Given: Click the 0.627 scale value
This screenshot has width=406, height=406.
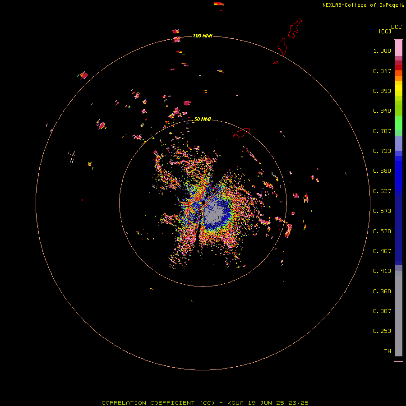Looking at the screenshot, I should 382,191.
